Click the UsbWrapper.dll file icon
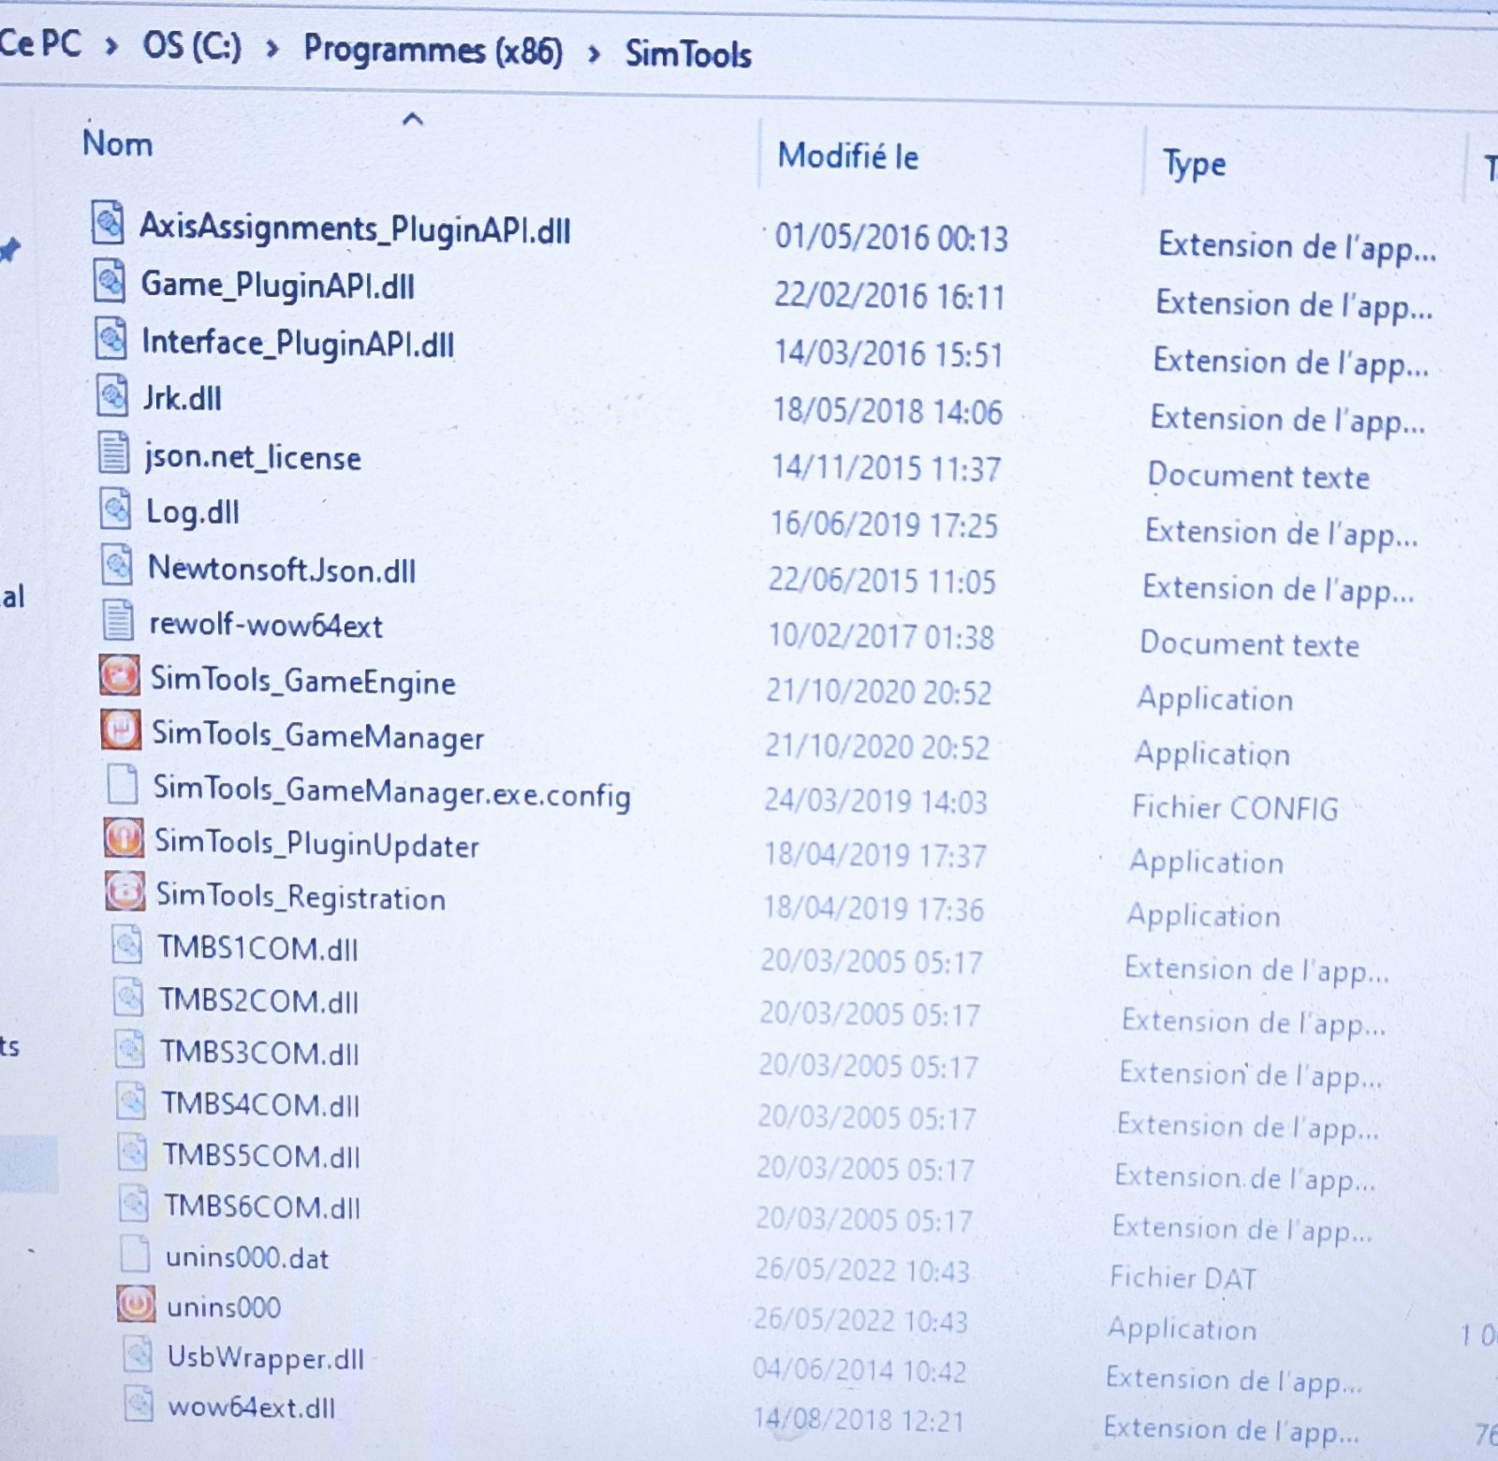The width and height of the screenshot is (1498, 1461). (x=138, y=1354)
